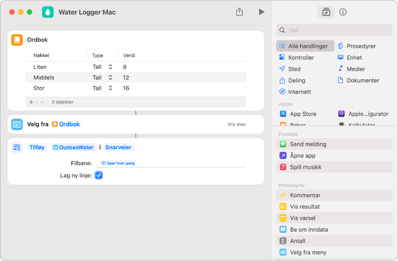Click the Send melding messages icon

pos(283,144)
